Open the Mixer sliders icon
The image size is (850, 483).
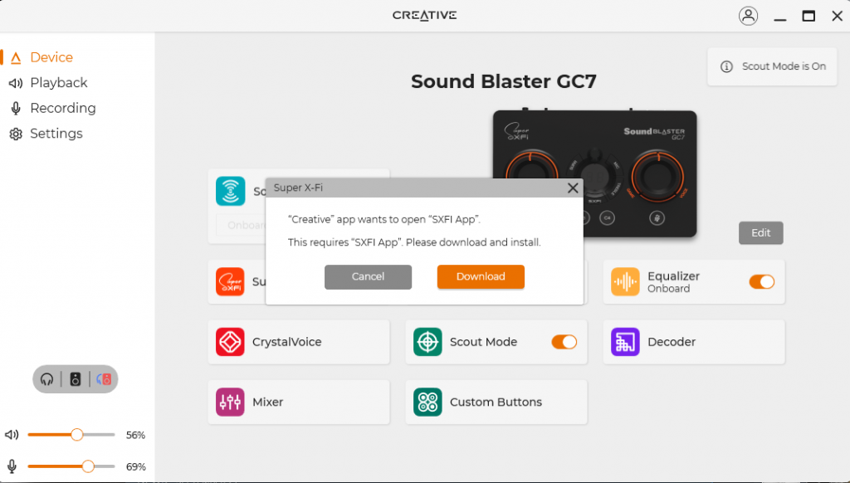pyautogui.click(x=230, y=402)
